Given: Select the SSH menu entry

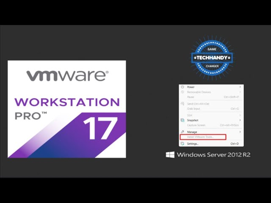Looking at the screenshot, I should tap(211, 115).
